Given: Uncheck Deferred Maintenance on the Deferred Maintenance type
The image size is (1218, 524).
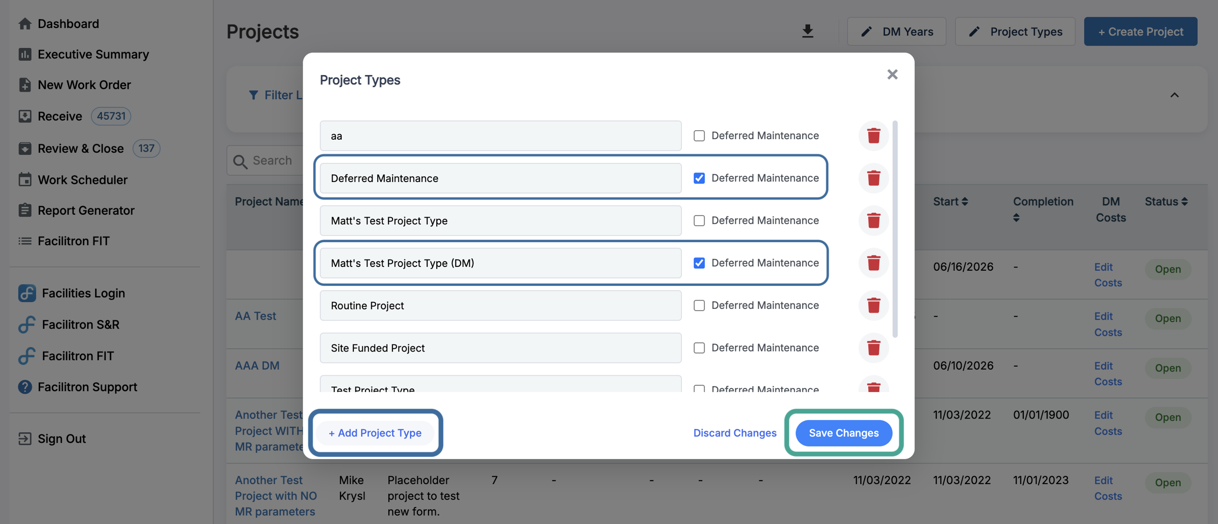Looking at the screenshot, I should 699,178.
